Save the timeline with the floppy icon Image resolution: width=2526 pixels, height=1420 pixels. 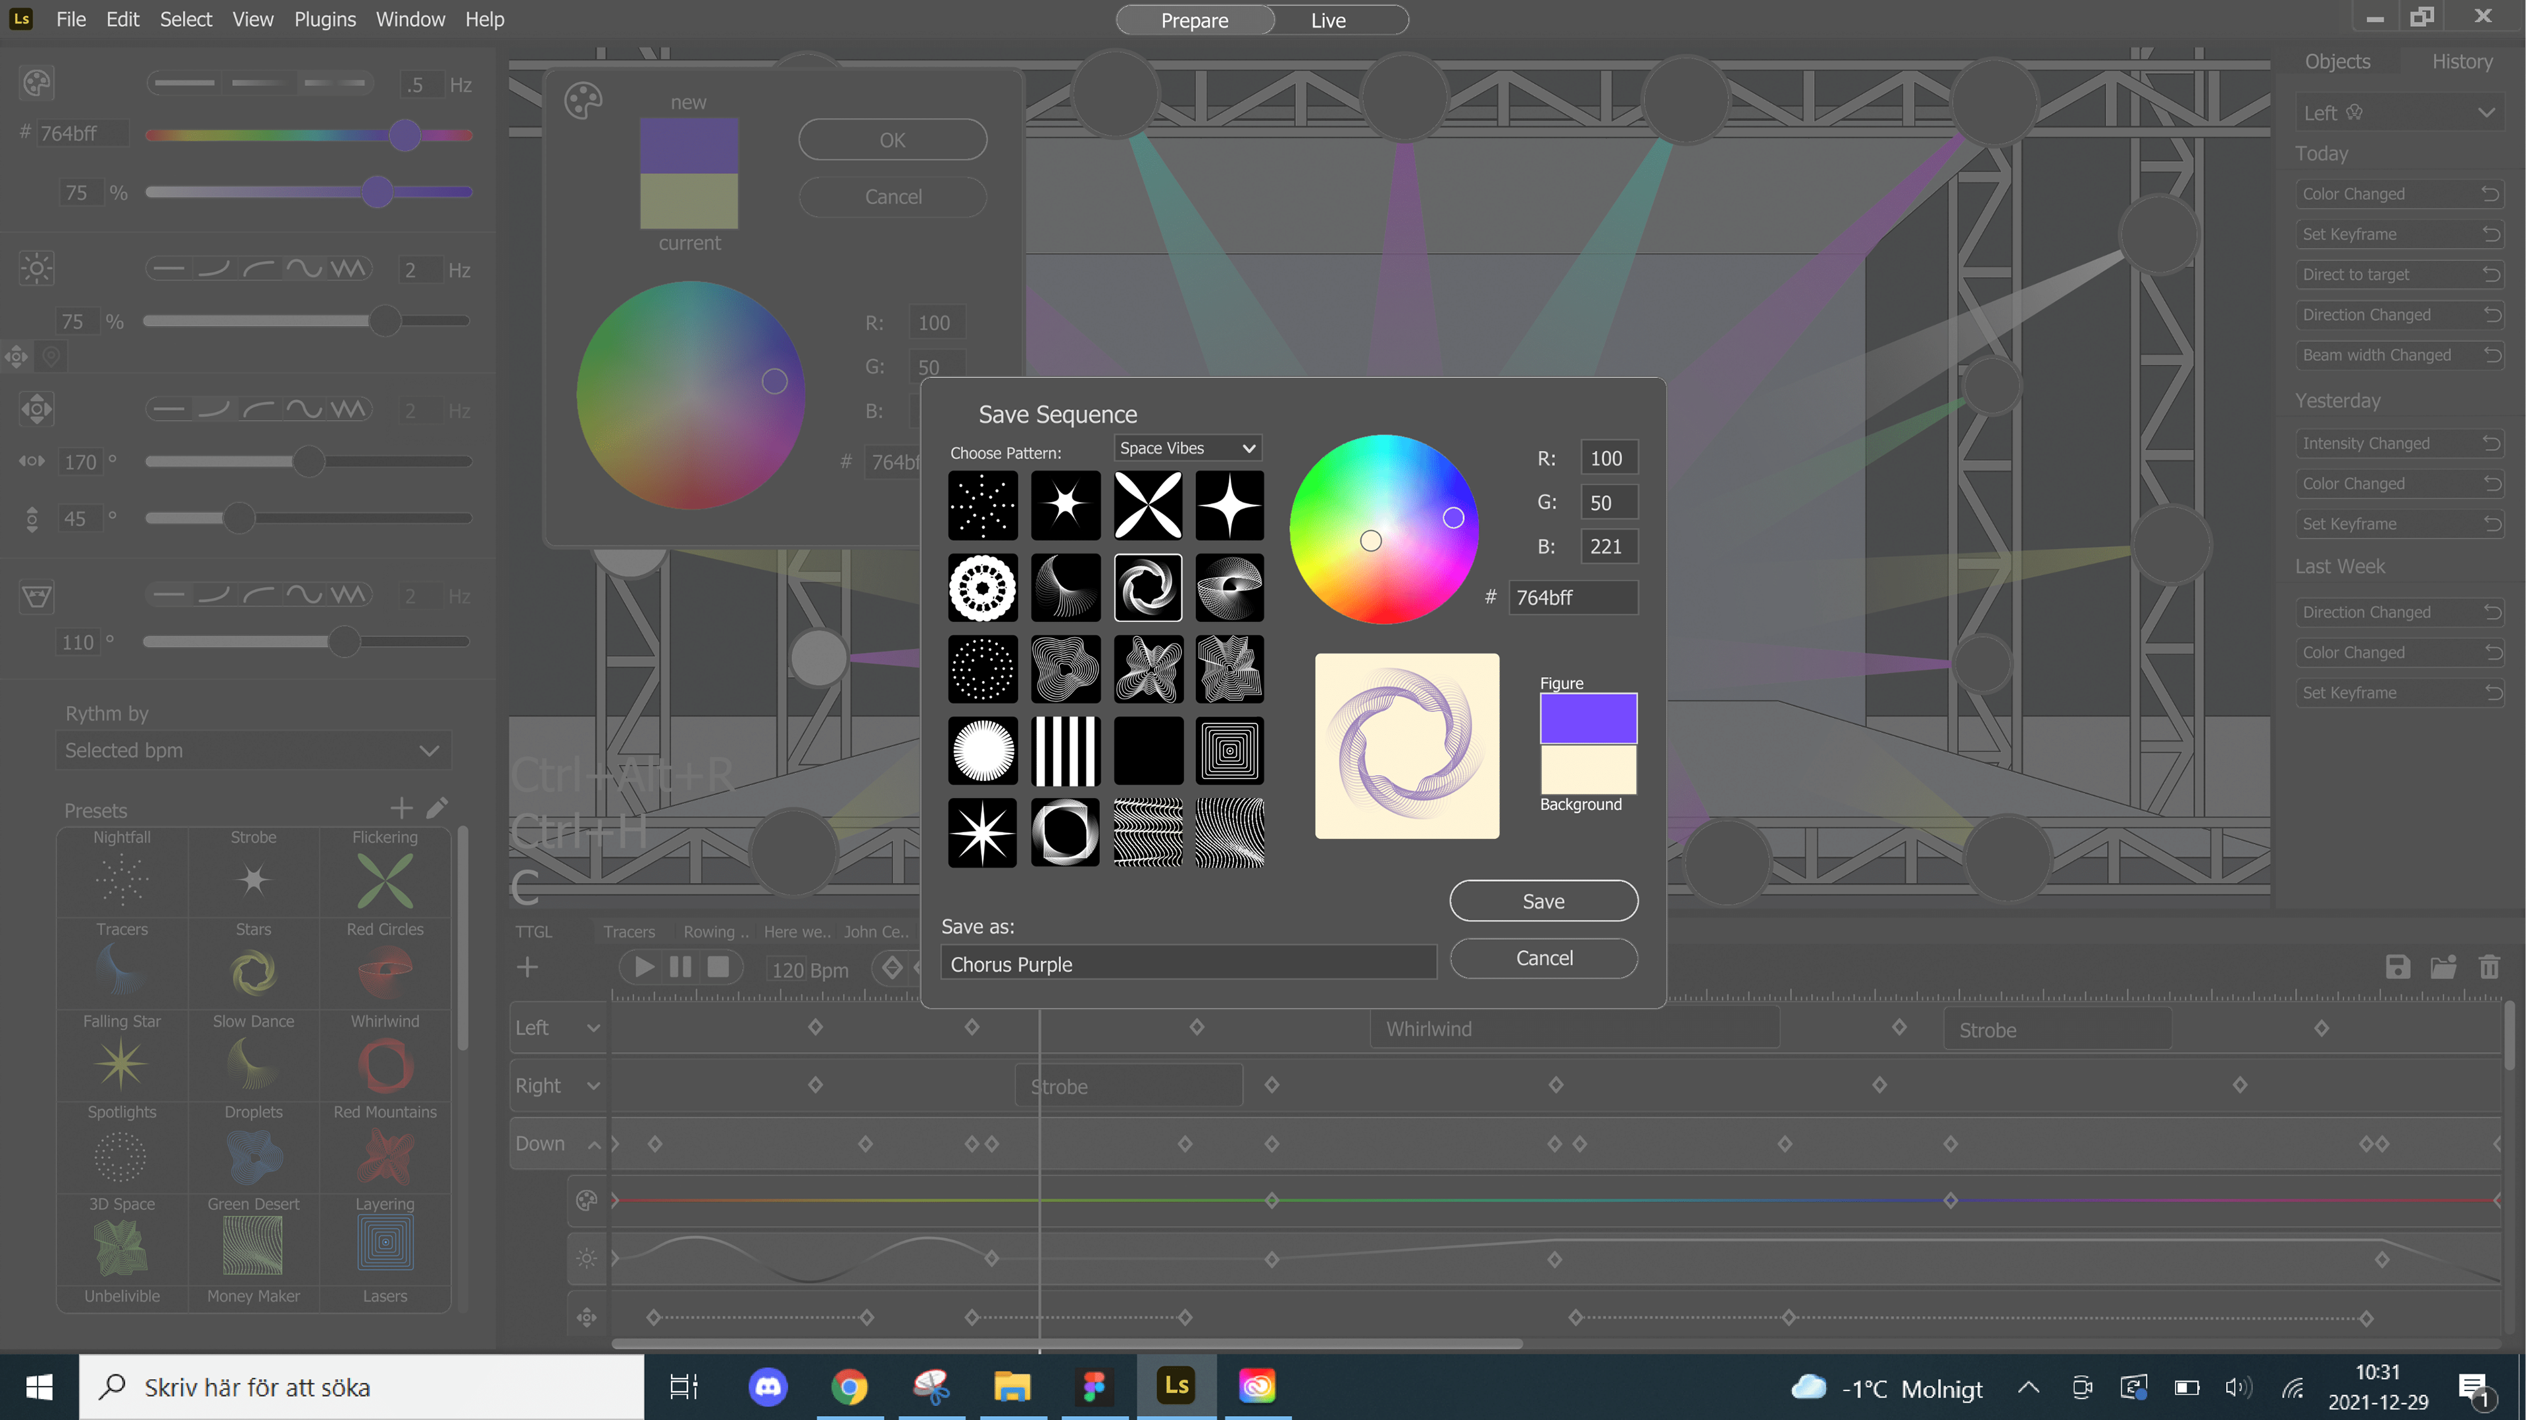(x=2398, y=967)
